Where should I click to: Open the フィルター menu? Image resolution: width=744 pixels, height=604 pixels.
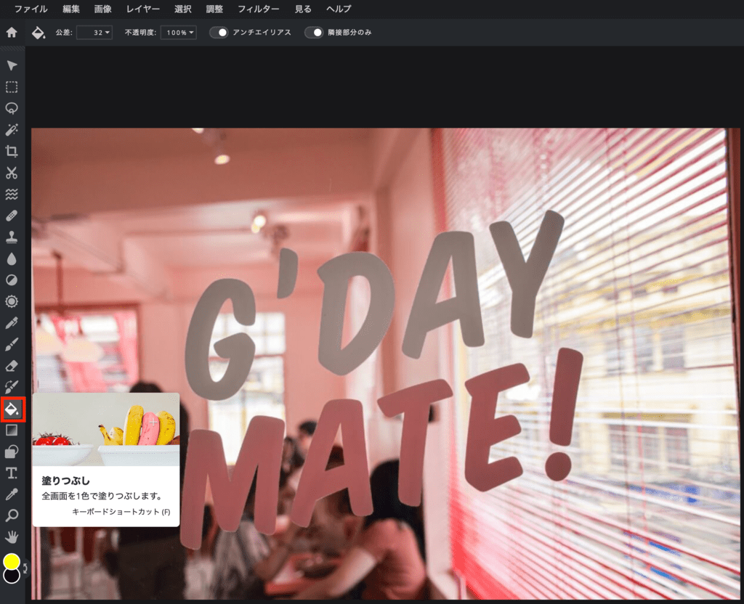click(258, 9)
